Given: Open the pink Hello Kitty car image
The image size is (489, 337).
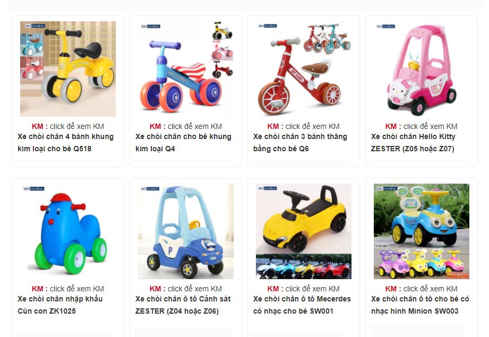Looking at the screenshot, I should [422, 69].
